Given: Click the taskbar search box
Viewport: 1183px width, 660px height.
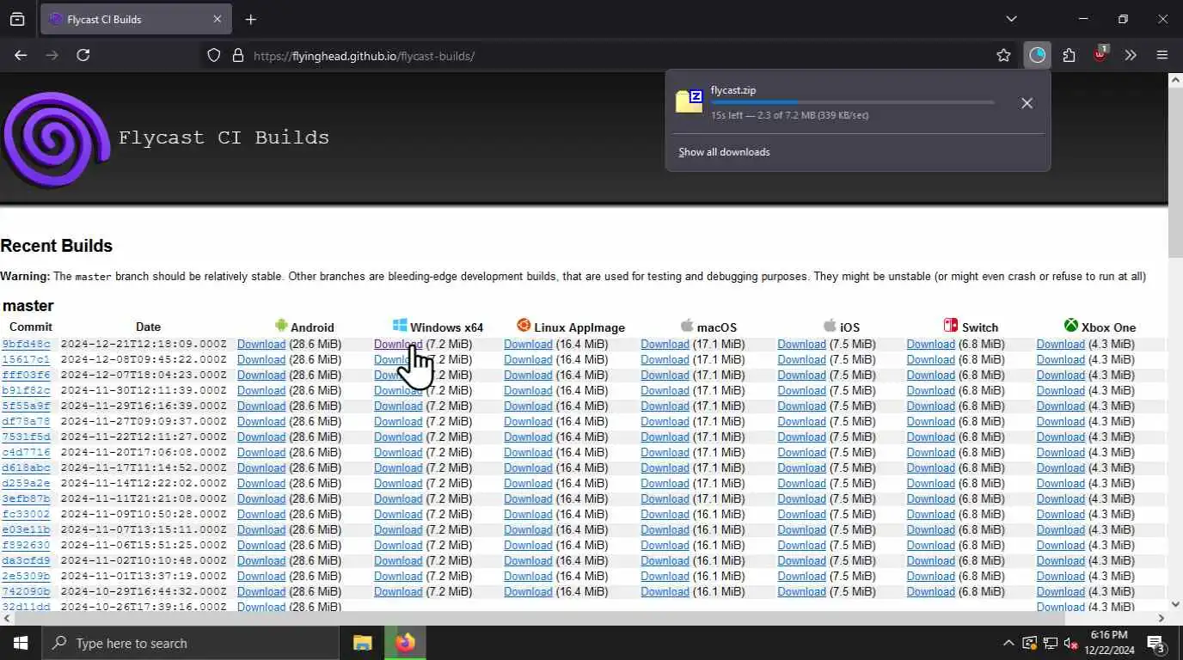Looking at the screenshot, I should (x=190, y=643).
